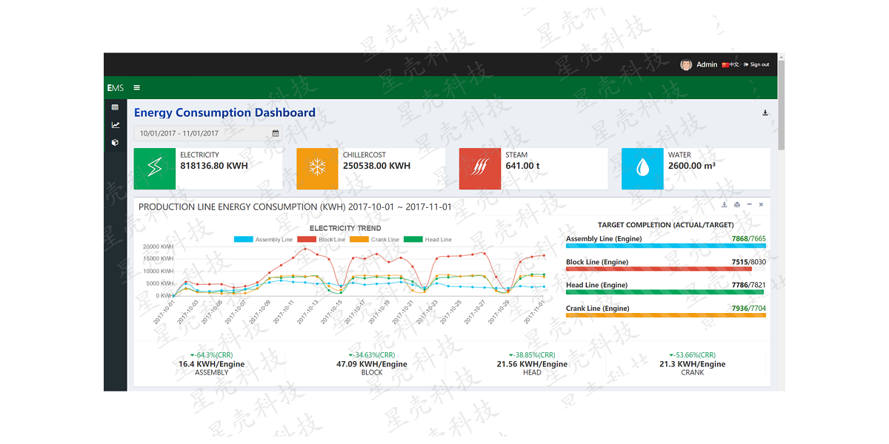The width and height of the screenshot is (889, 444).
Task: Print the production line panel
Action: 737,204
